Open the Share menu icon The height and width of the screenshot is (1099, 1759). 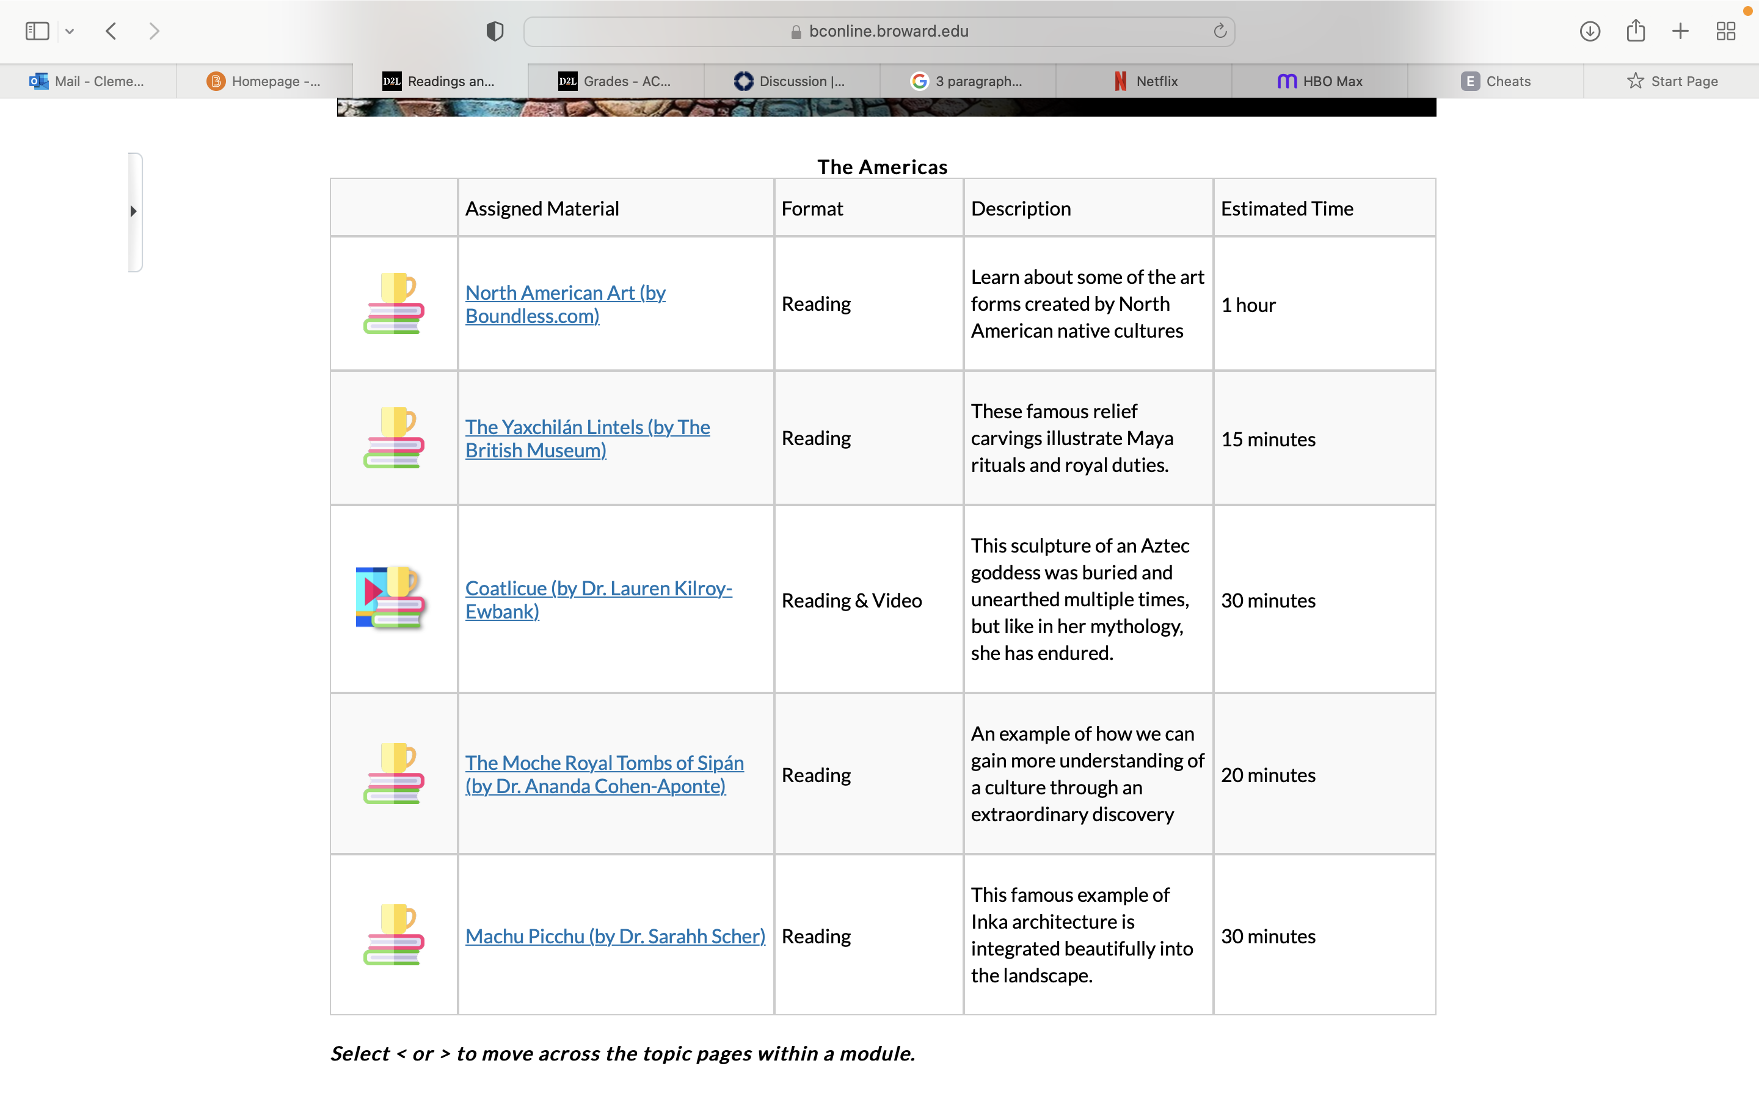(1636, 31)
